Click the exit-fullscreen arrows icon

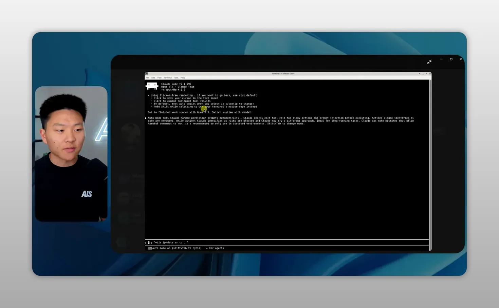[x=429, y=62]
